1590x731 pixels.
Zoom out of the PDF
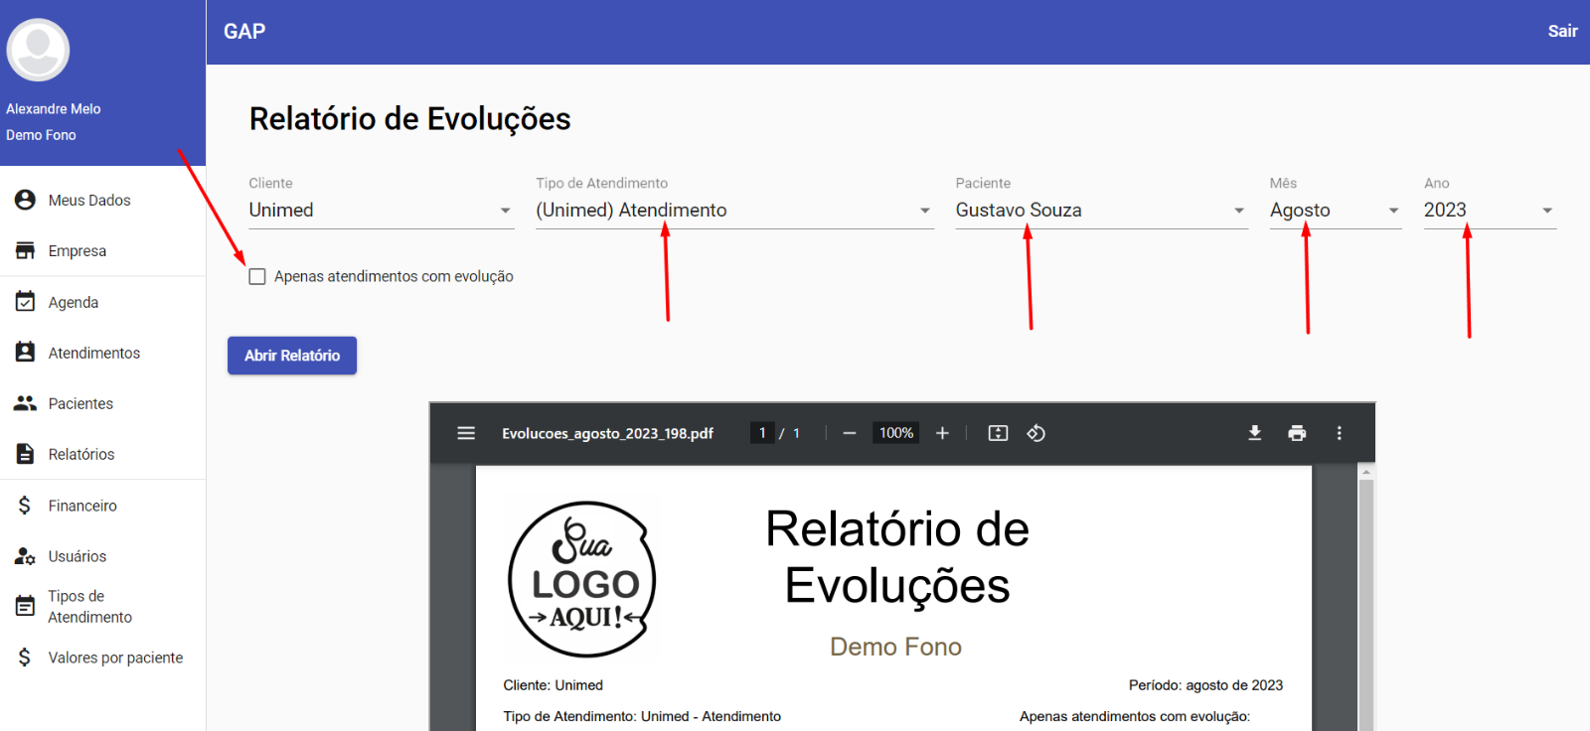tap(850, 433)
